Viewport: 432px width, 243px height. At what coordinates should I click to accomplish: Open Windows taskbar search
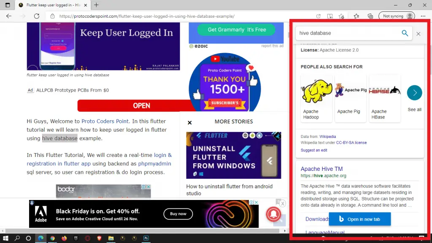click(17, 238)
